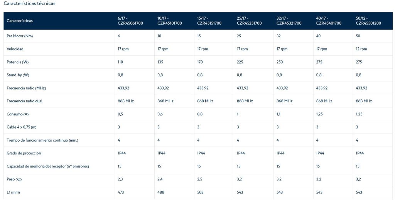Click the 25/17 - CZR45251700 column header
Image resolution: width=395 pixels, height=202 pixels.
click(x=249, y=21)
